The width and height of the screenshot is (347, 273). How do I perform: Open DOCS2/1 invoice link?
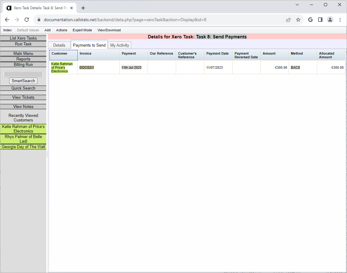87,67
